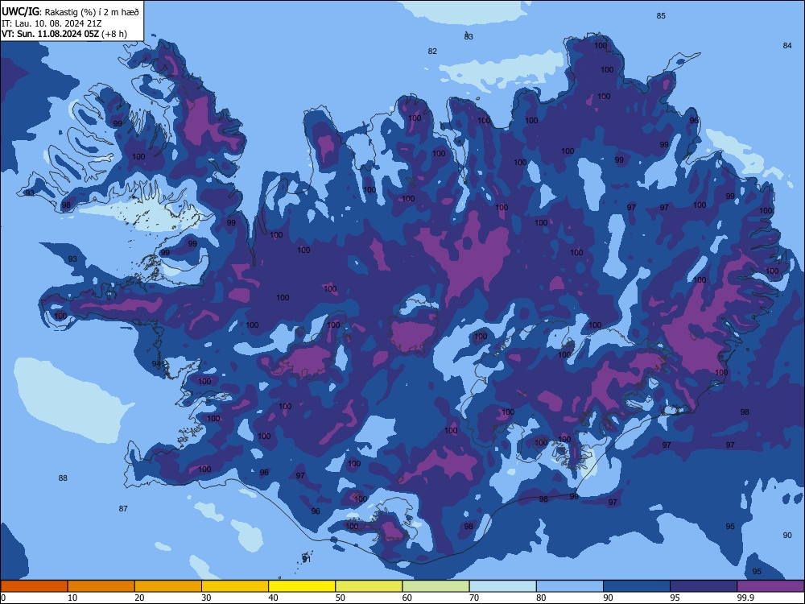
Task: Click the 10–20% orange legend swatch
Action: pos(101,586)
